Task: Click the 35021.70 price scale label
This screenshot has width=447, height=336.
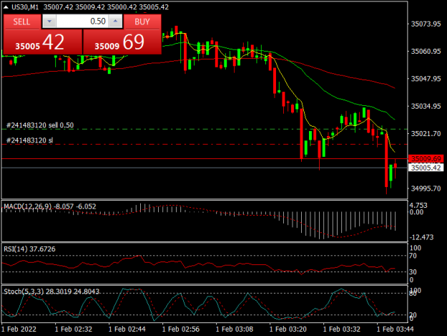Action: coord(426,133)
